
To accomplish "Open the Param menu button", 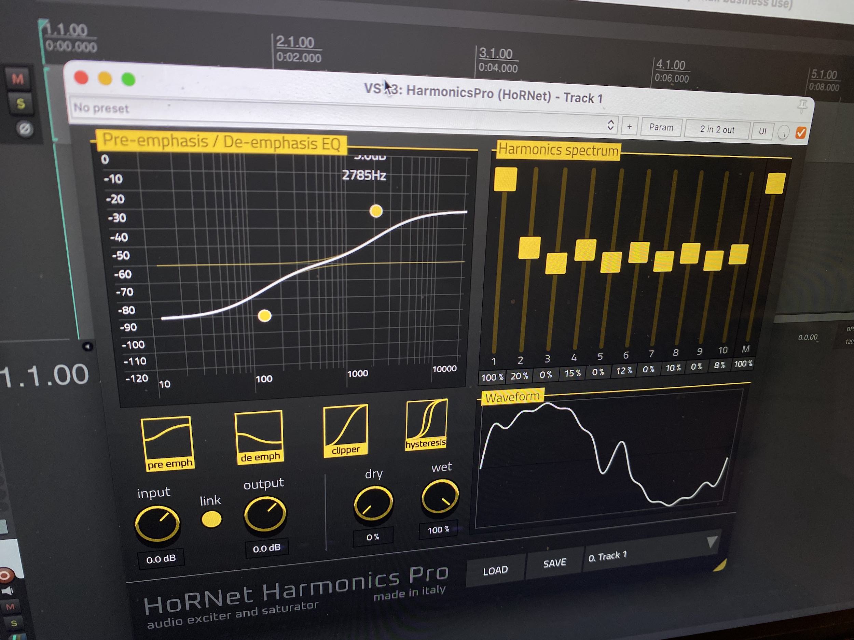I will 661,127.
